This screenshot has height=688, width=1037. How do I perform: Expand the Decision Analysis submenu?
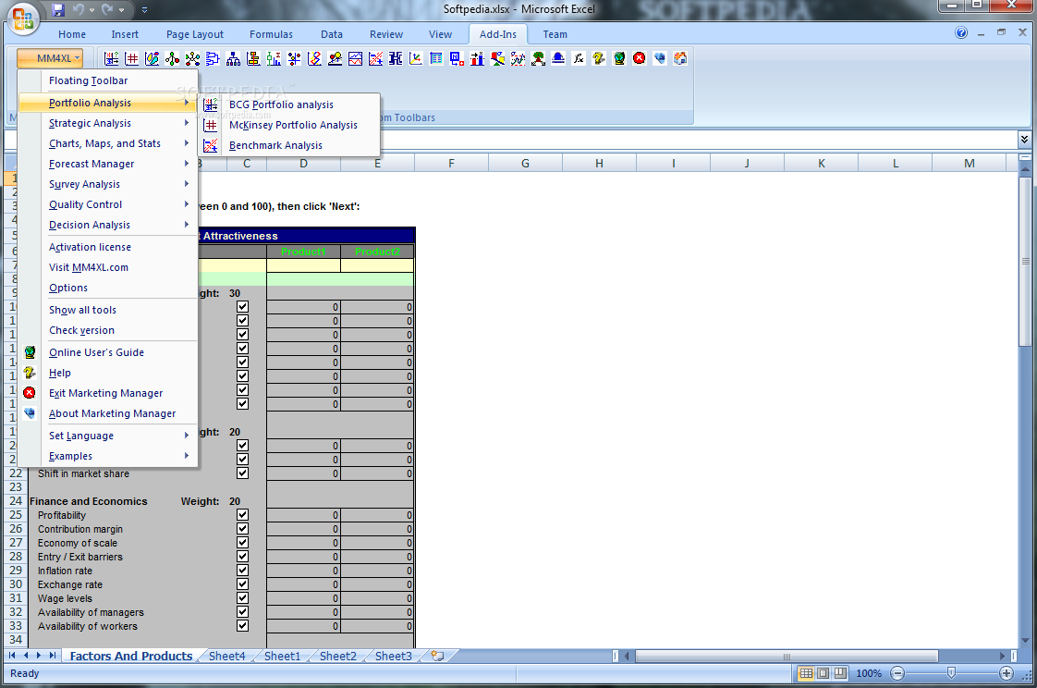108,225
